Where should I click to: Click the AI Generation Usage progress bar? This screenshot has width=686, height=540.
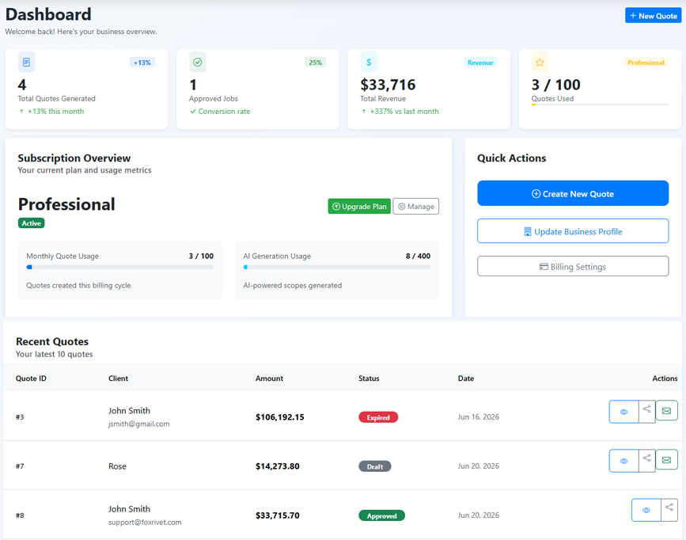(x=337, y=267)
